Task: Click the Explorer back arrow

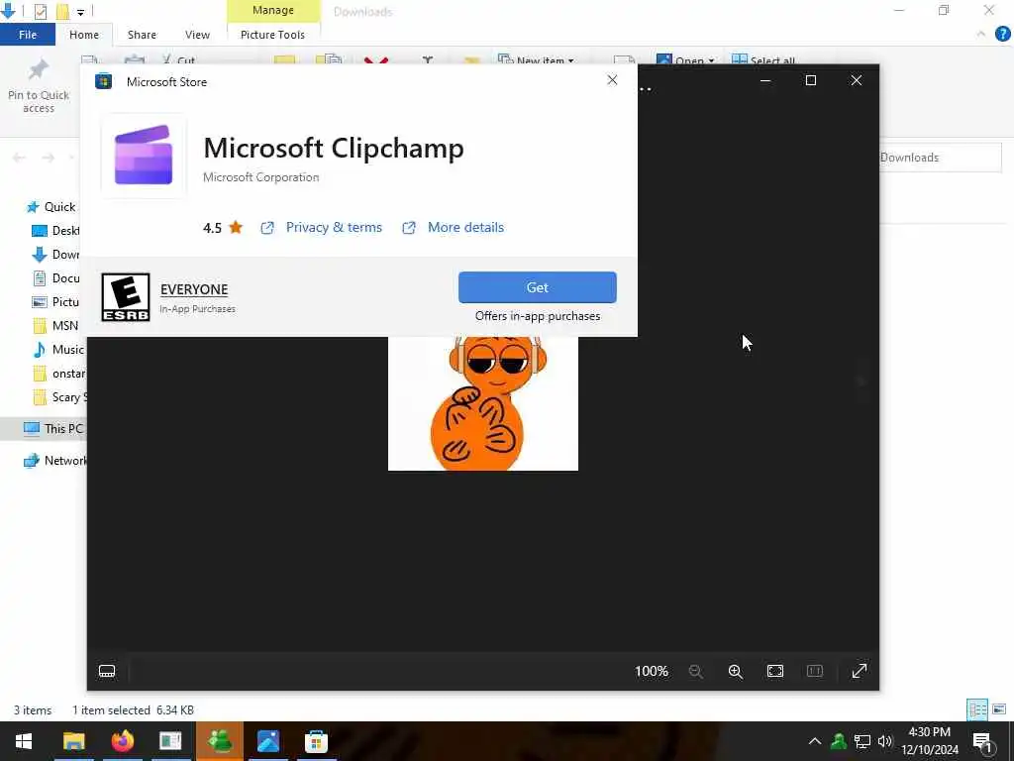Action: pyautogui.click(x=19, y=158)
